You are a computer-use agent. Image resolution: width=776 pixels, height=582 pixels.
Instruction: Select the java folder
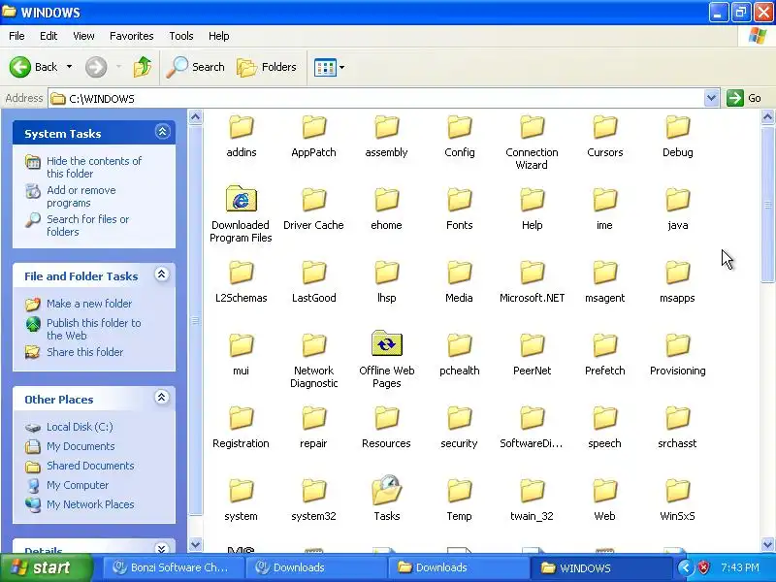click(x=677, y=209)
